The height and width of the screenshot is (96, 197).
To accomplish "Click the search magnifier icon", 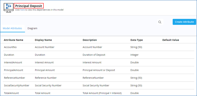I will click(x=160, y=22).
